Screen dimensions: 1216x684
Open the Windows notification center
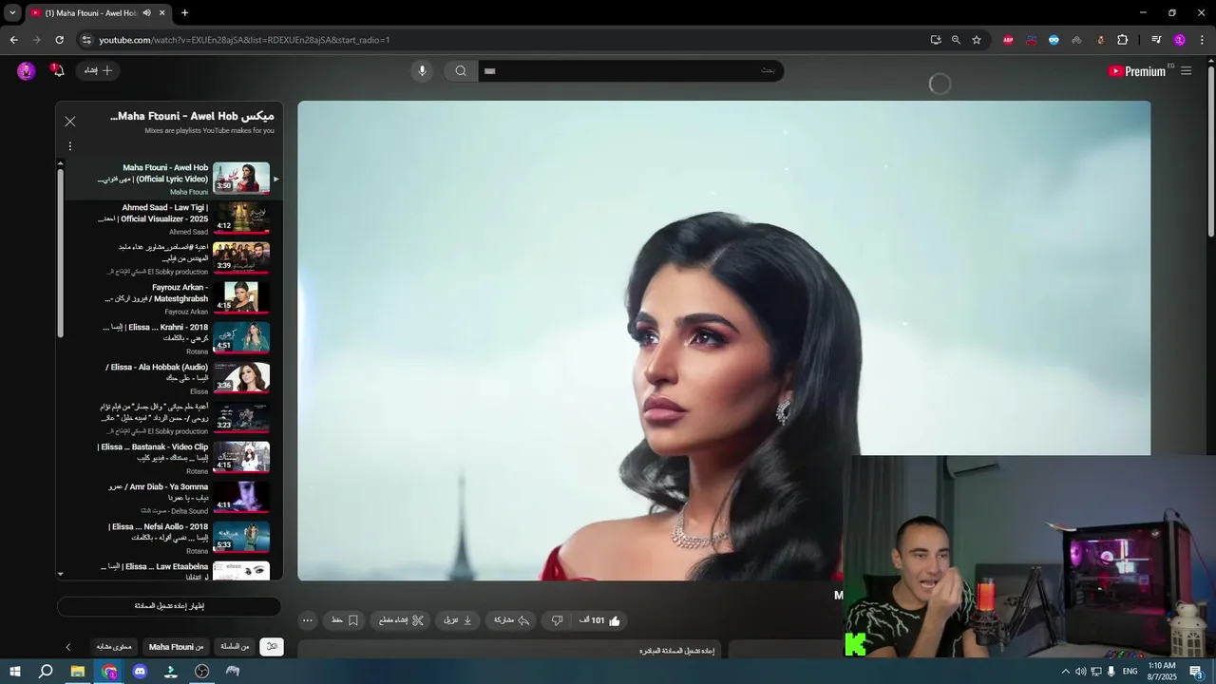[x=1196, y=672]
